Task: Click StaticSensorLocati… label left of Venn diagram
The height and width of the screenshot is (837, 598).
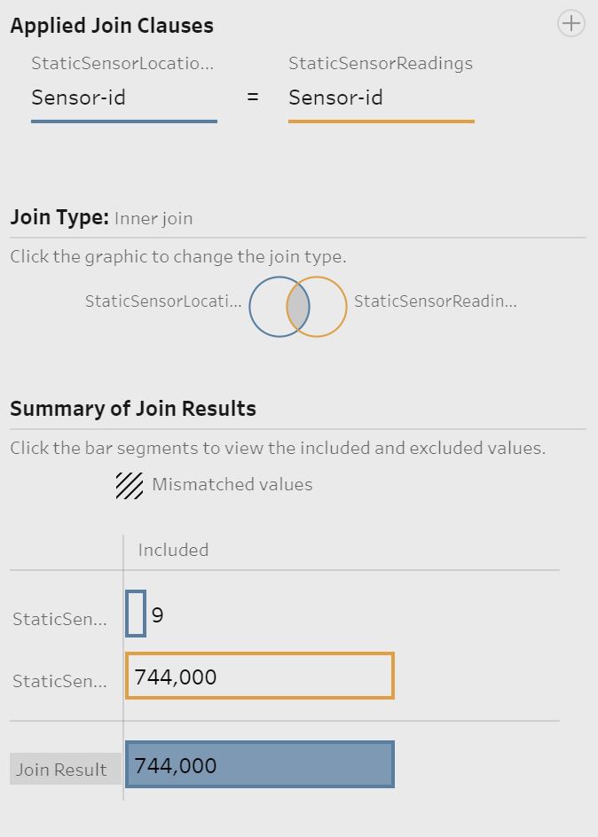Action: pos(162,301)
